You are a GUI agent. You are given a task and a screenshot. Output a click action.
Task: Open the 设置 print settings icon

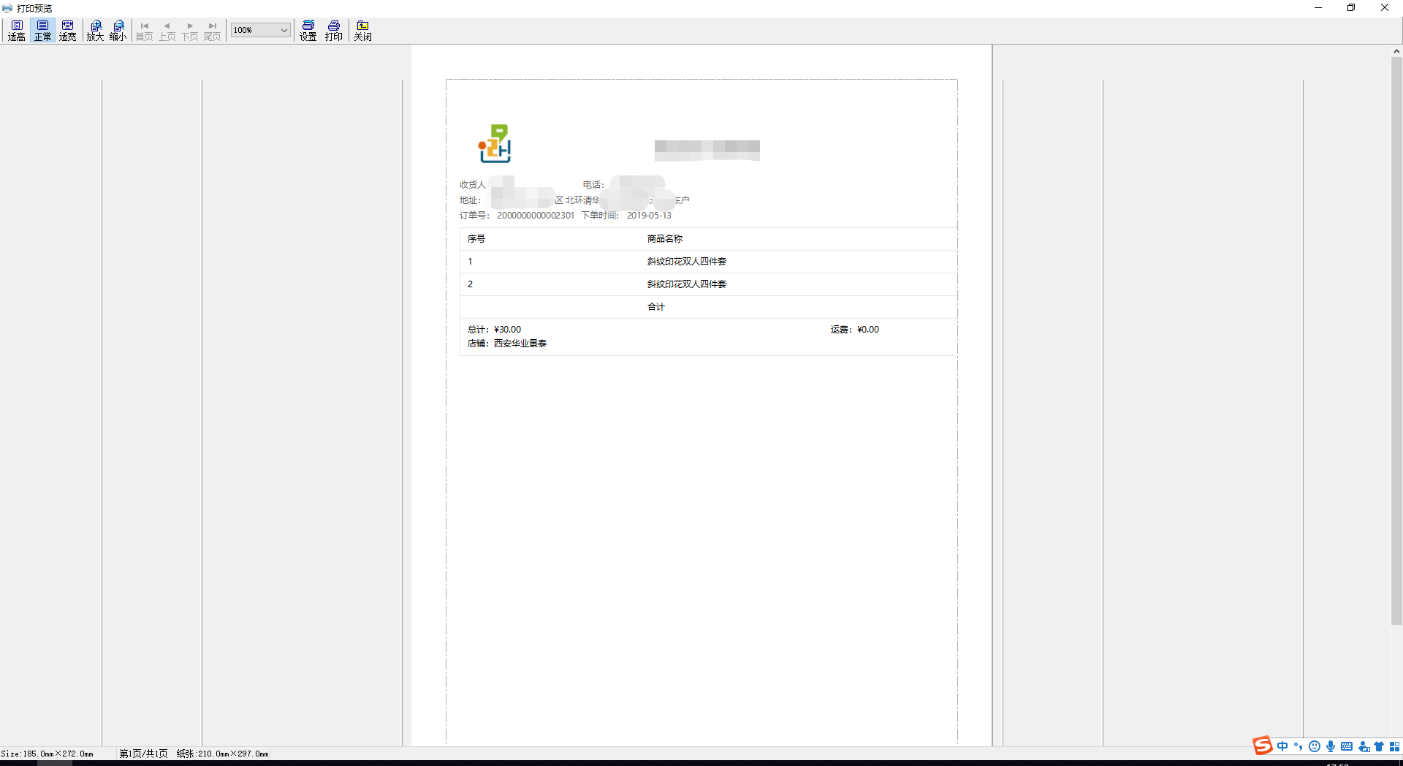[308, 30]
